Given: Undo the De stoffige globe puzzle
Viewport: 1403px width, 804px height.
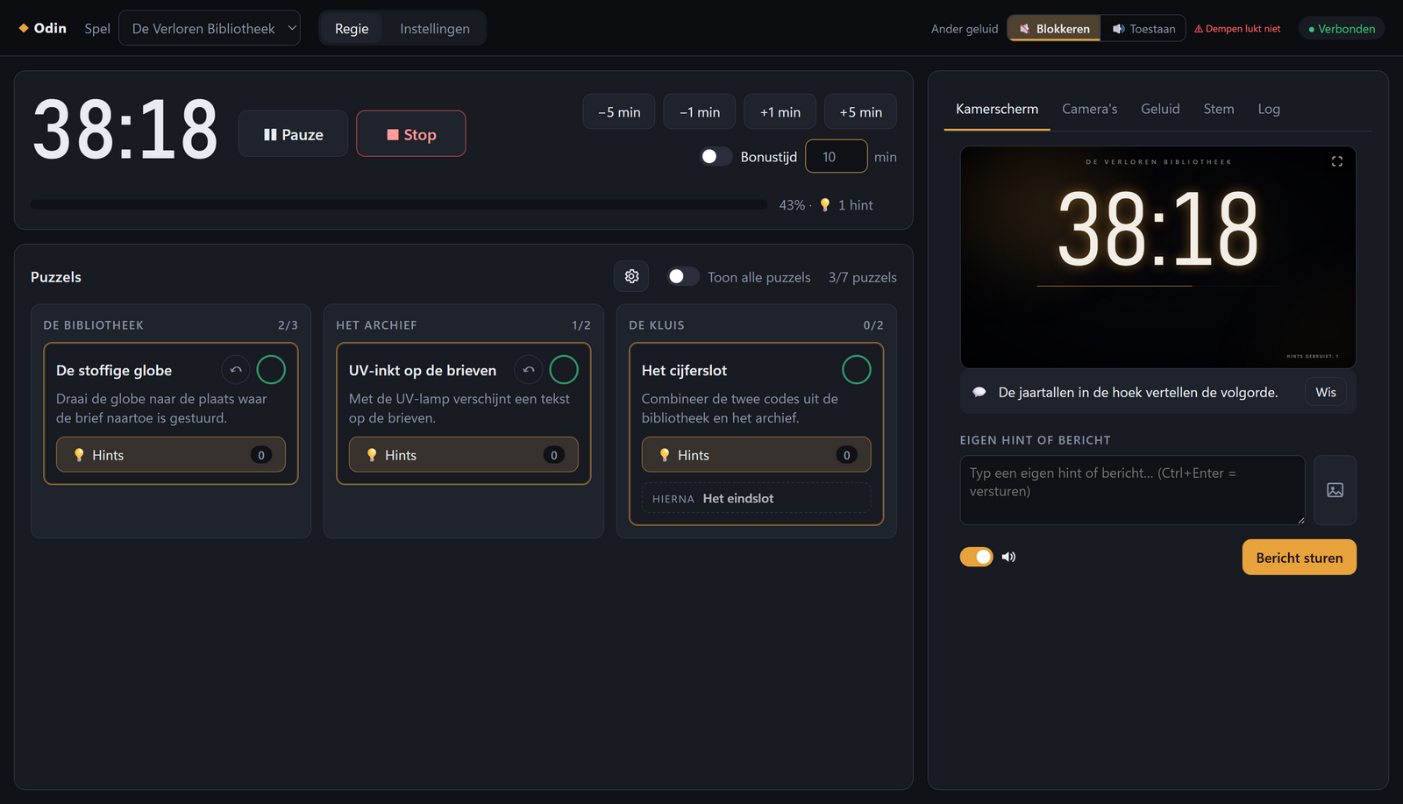Looking at the screenshot, I should click(236, 370).
